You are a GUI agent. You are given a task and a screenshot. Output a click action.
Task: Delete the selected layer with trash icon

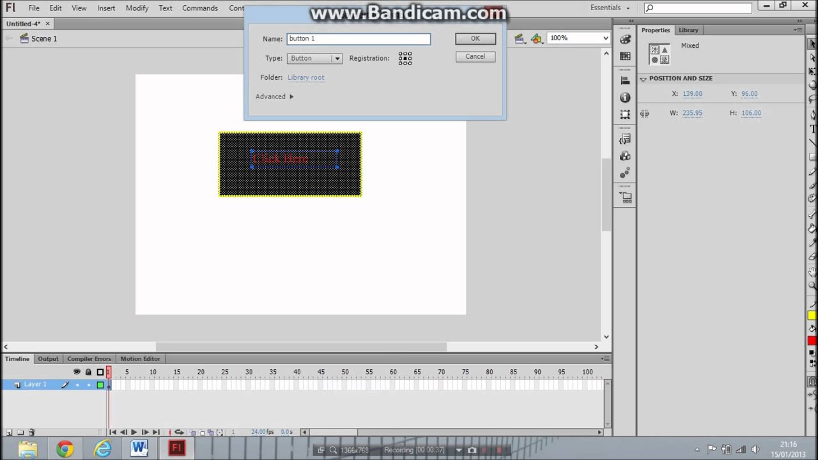[31, 433]
